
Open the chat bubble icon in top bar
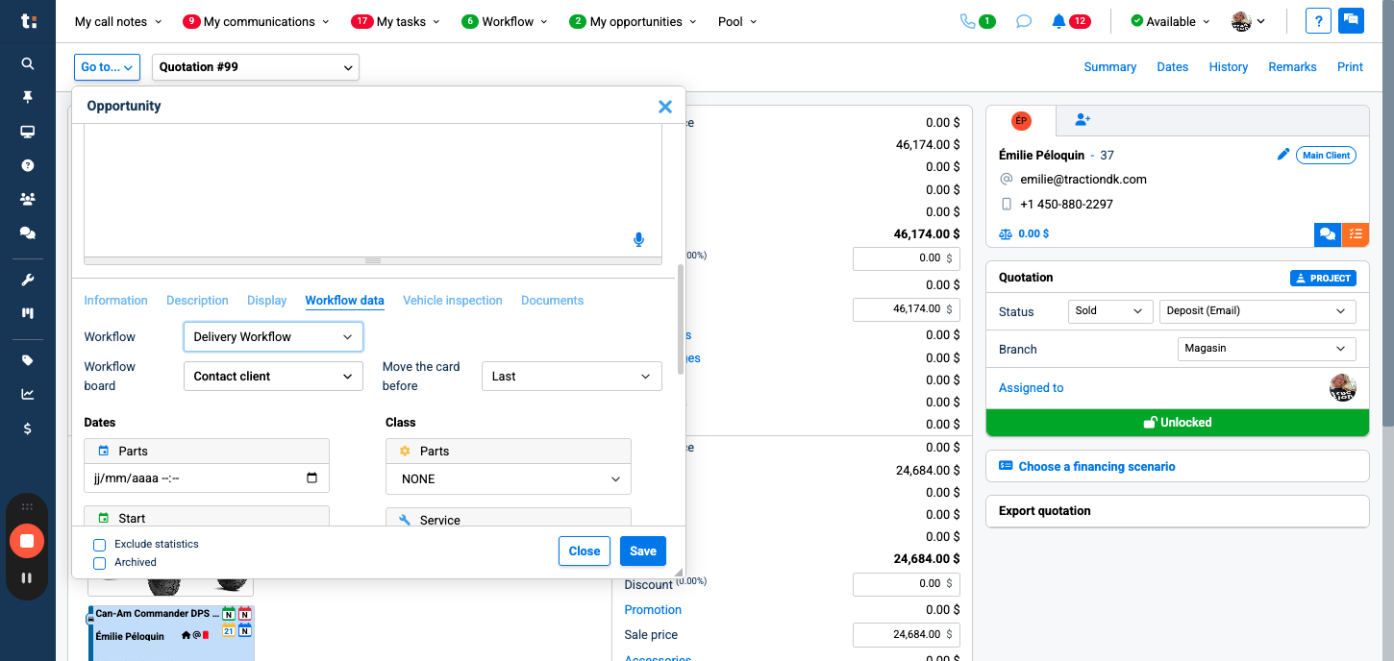(1024, 21)
